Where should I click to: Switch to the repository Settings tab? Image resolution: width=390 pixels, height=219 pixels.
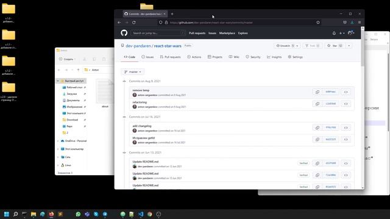point(295,57)
